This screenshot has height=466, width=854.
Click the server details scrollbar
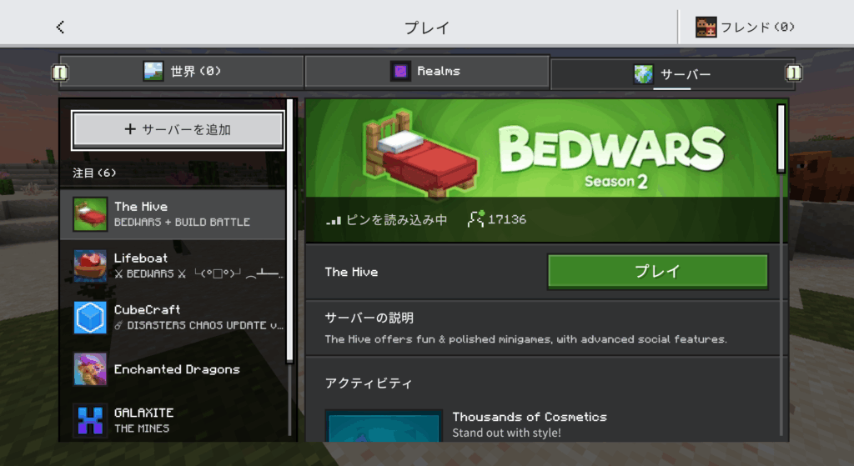(x=781, y=139)
